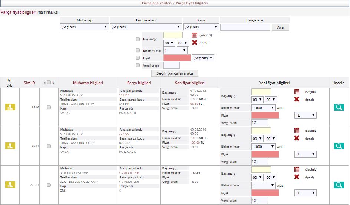Viewport: 350px width, 205px height.
Task: Enable the Vergi oranı checkbox in filter
Action: pyautogui.click(x=138, y=65)
